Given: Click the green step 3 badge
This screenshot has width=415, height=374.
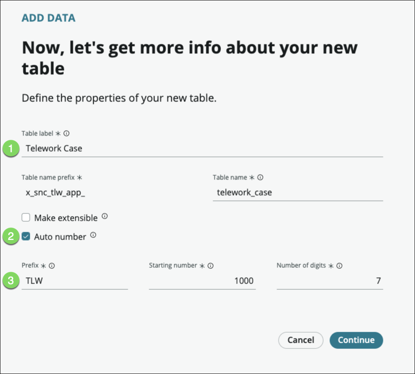Looking at the screenshot, I should pos(11,281).
